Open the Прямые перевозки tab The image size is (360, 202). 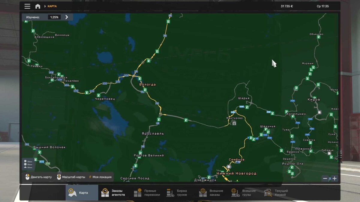147,193
